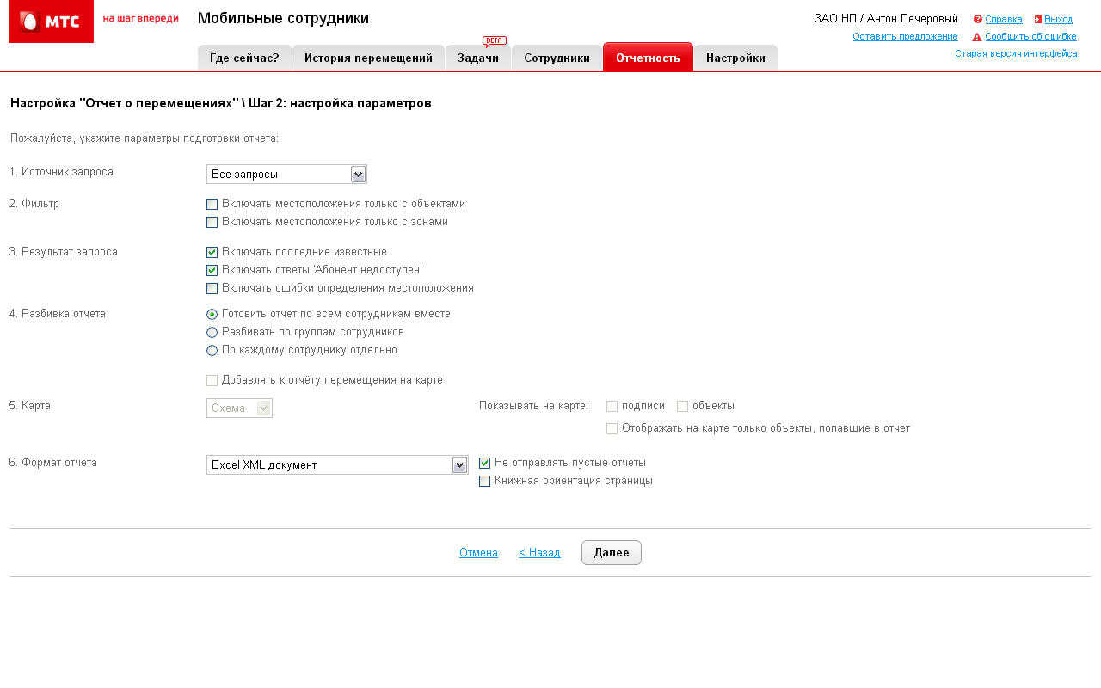Open 'Старая версия интерфейса' link
Image resolution: width=1101 pixels, height=688 pixels.
1016,53
